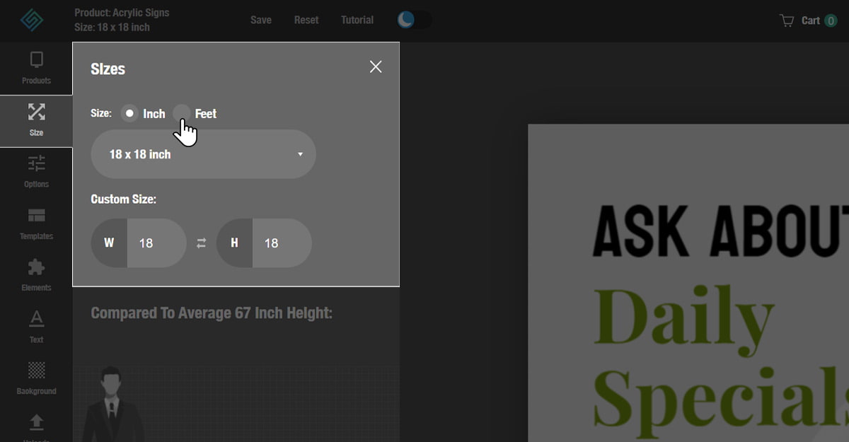849x442 pixels.
Task: Click the Reset button
Action: [x=306, y=20]
